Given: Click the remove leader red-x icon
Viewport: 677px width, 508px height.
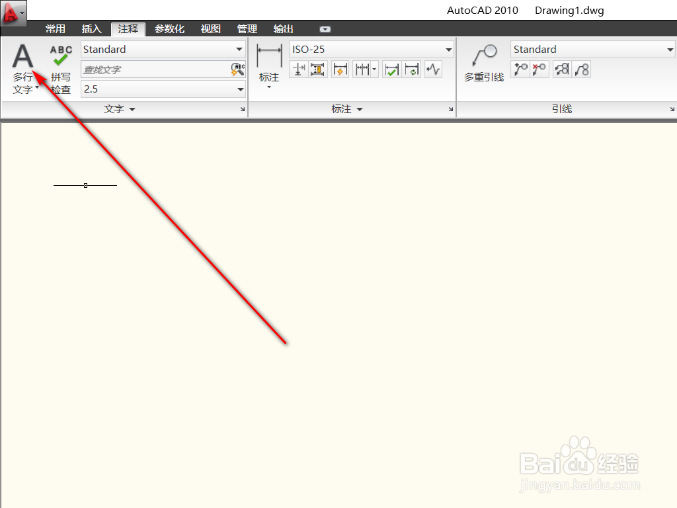Looking at the screenshot, I should tap(538, 69).
